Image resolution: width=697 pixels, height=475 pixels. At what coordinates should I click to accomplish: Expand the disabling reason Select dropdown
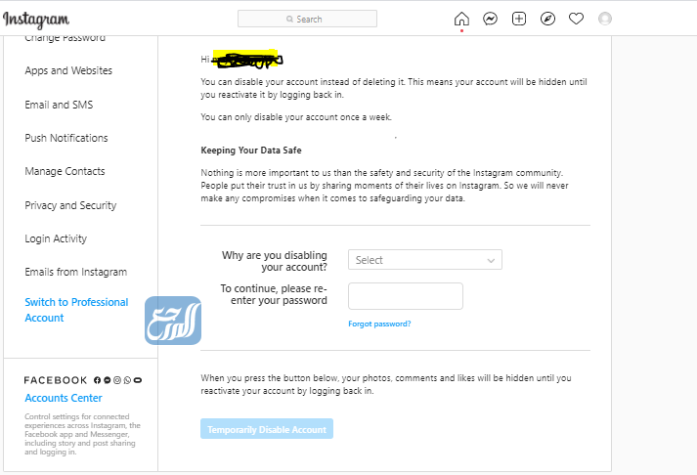coord(424,260)
